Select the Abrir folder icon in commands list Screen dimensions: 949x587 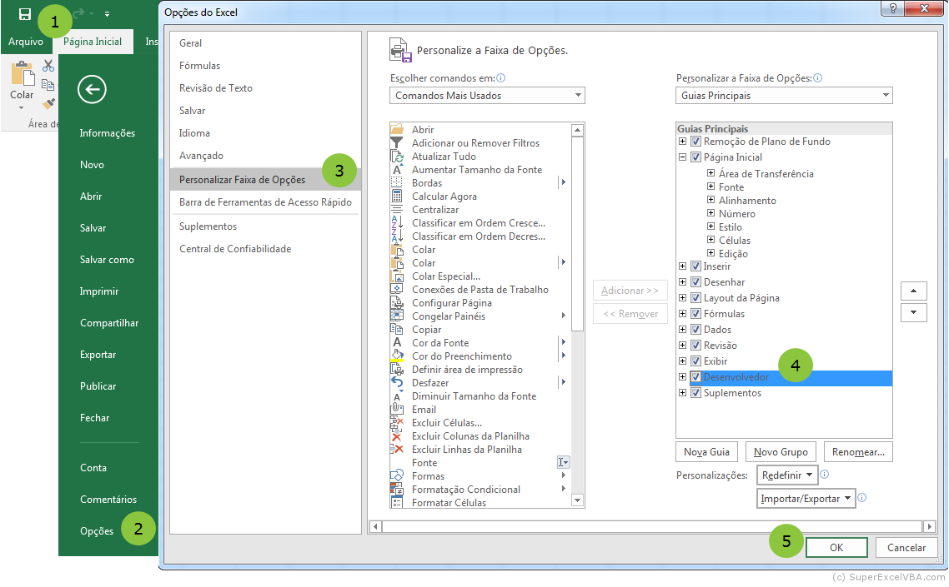coord(397,129)
